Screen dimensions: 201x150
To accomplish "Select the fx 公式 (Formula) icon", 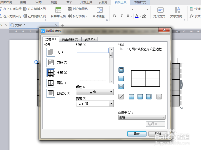I will click(x=196, y=16).
